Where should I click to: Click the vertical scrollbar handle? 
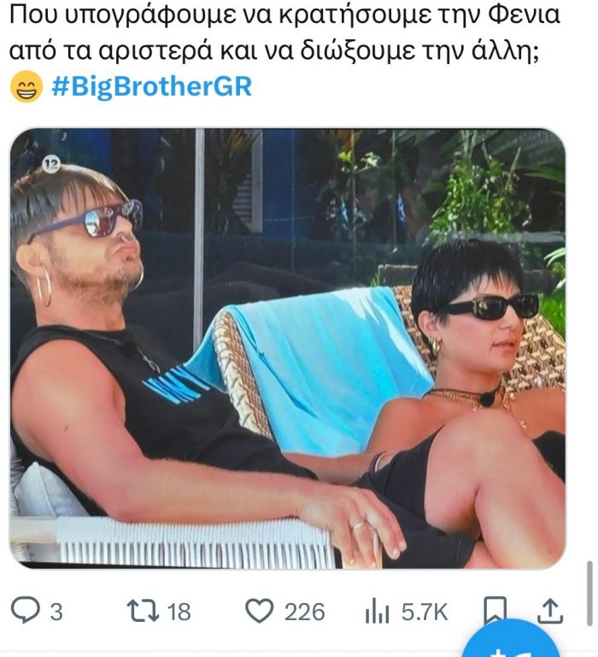click(x=590, y=594)
